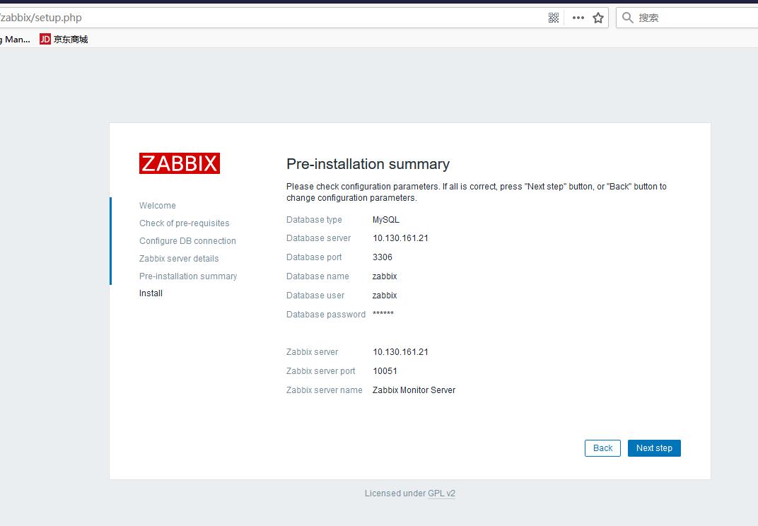Click the Zabbix server name label
758x526 pixels.
[324, 390]
